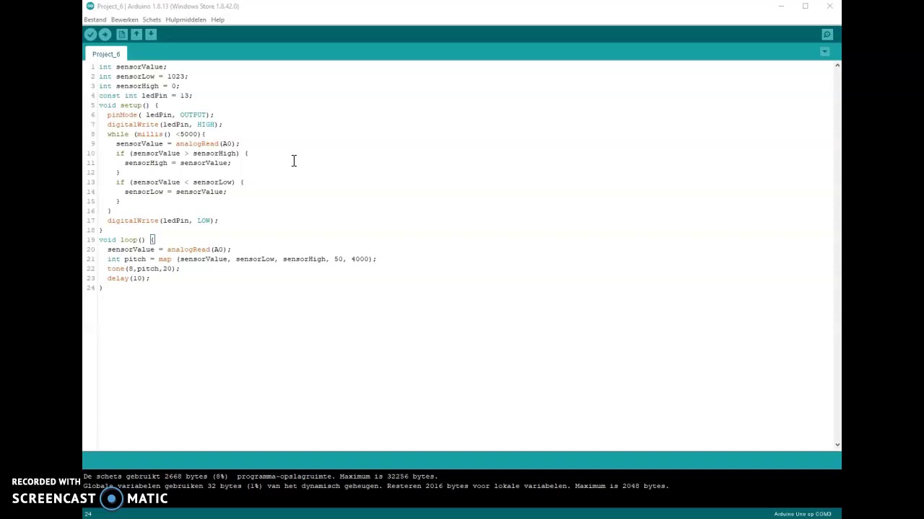Click line 'int sensorLow = 1023;'
The image size is (924, 519).
144,76
